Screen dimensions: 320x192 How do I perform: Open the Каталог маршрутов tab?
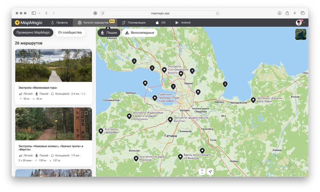[x=95, y=23]
